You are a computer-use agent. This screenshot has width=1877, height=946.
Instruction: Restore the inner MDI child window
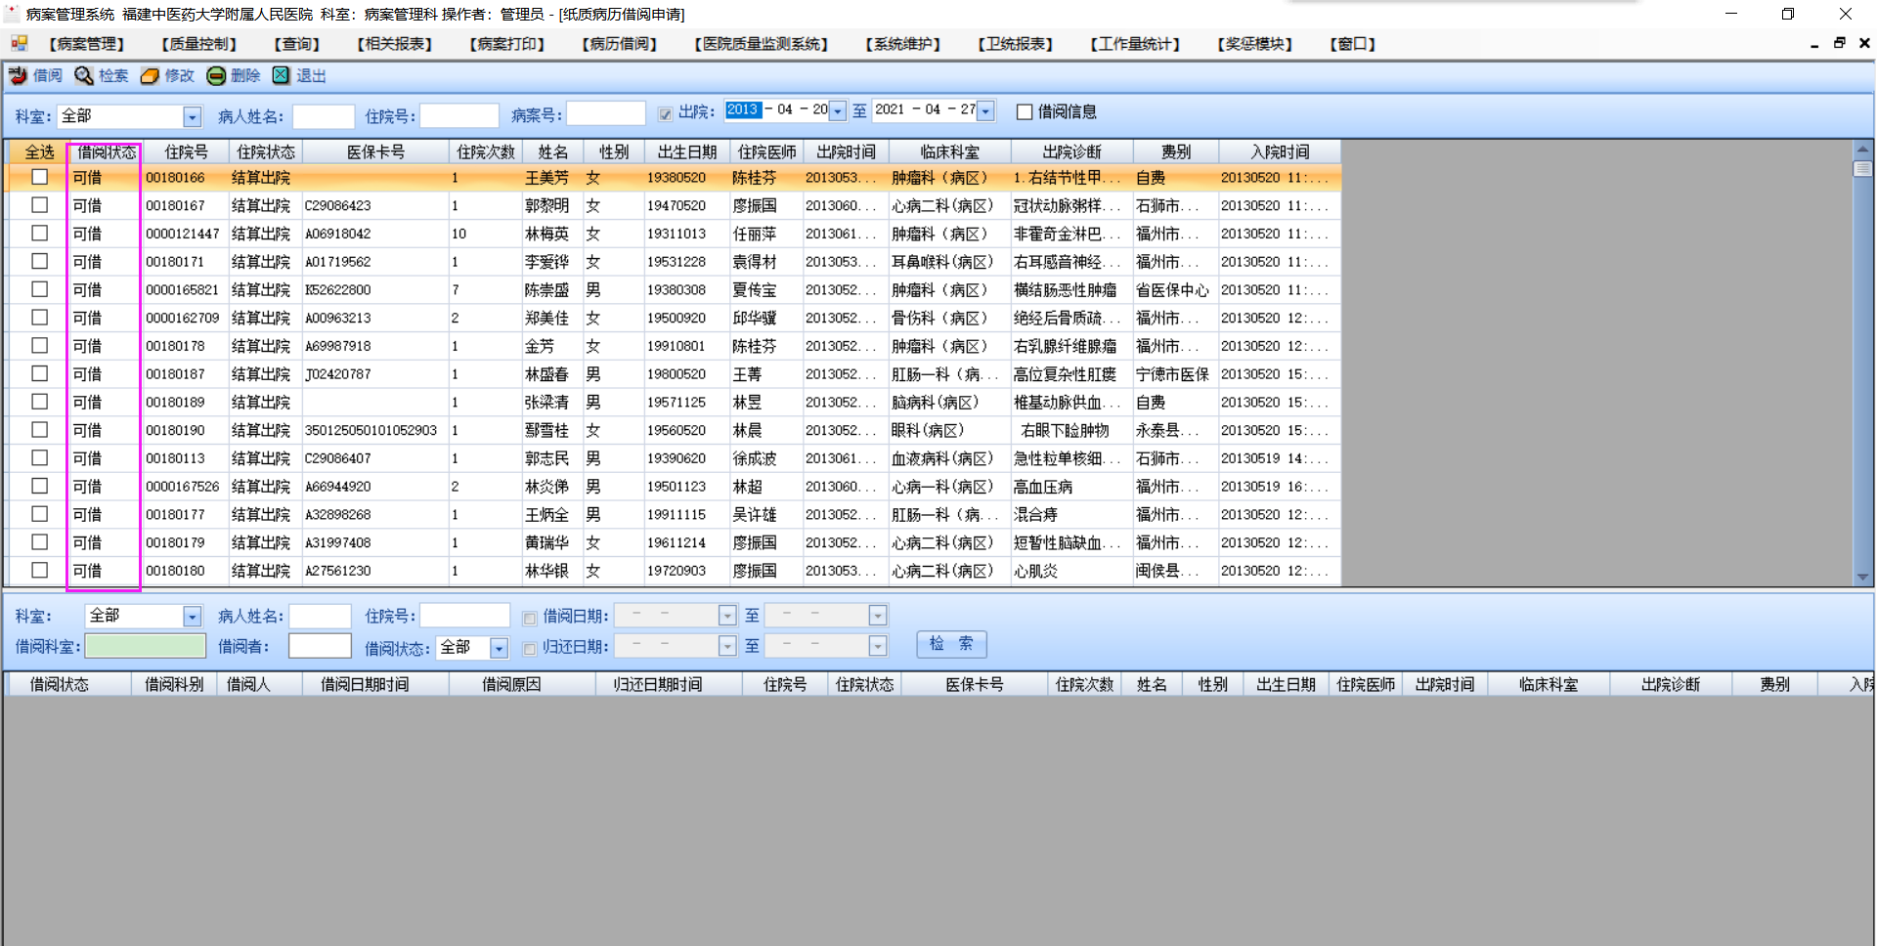(x=1839, y=43)
